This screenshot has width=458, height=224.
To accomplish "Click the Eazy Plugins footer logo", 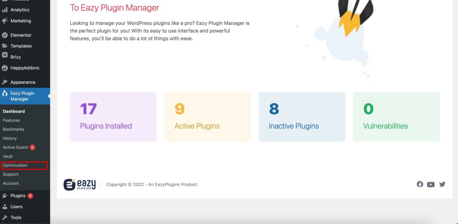I will [80, 185].
